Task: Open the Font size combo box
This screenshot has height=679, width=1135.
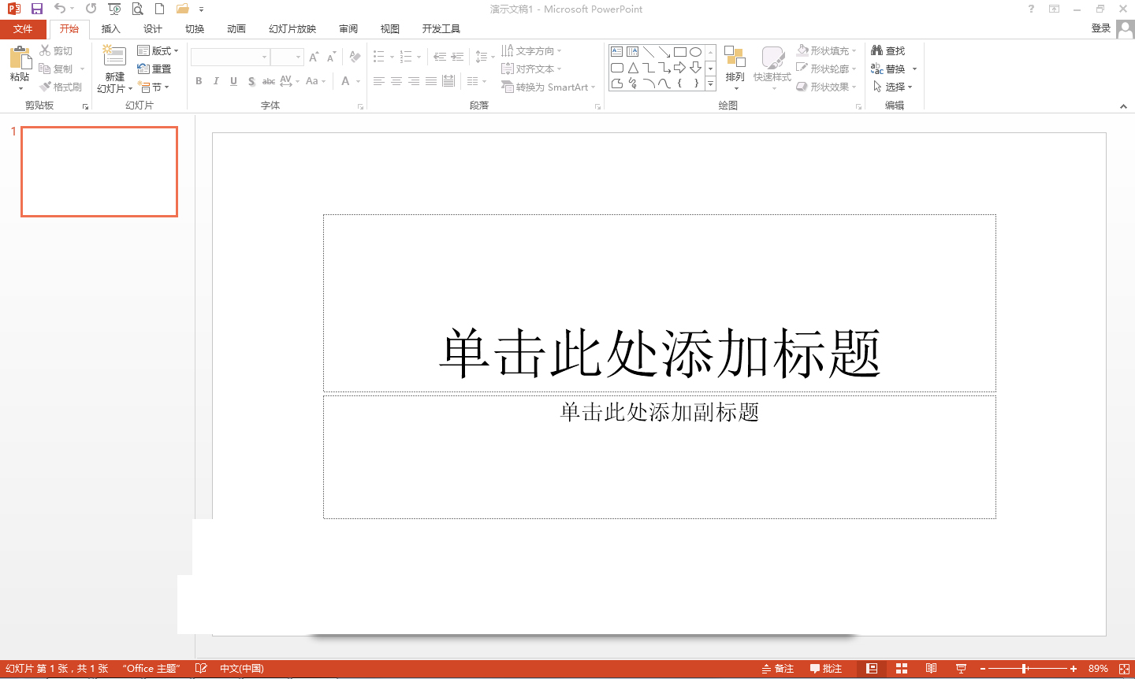Action: pyautogui.click(x=287, y=58)
